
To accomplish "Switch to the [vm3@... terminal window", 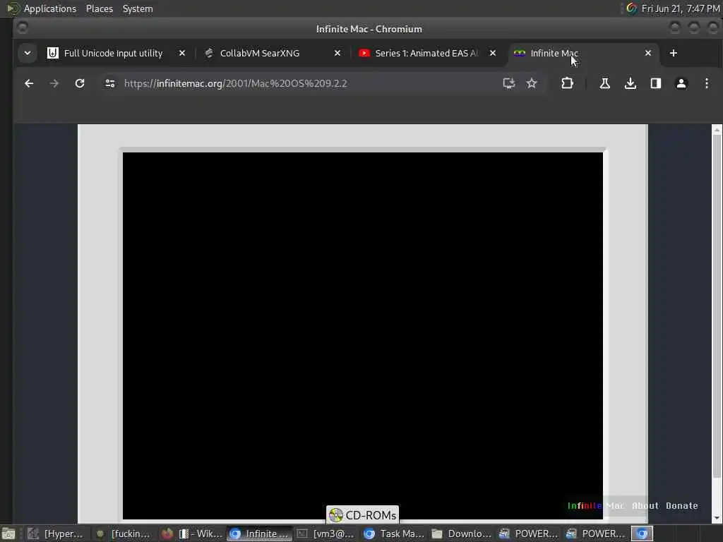I will point(325,534).
